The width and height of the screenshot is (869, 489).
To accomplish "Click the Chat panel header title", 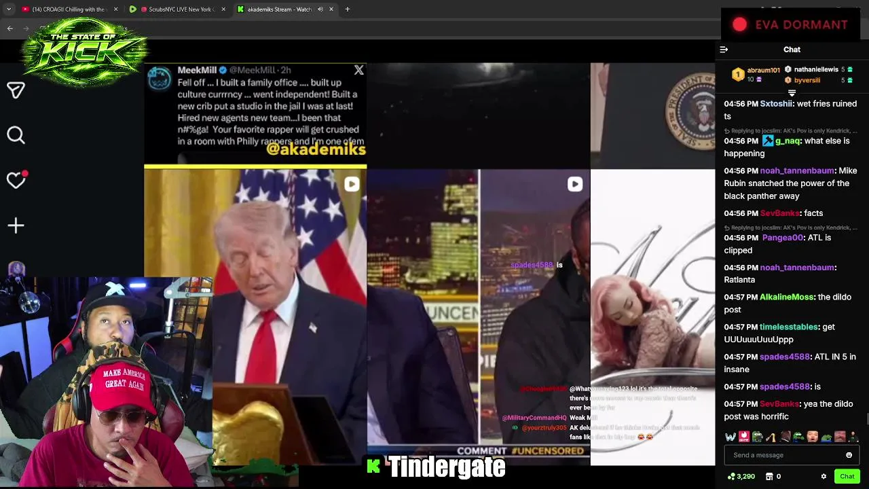I will click(x=792, y=50).
